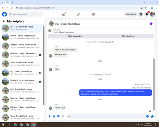Screen dimensions: 159x127
Task: Open Task View on the taskbar
Action: pos(9,124)
